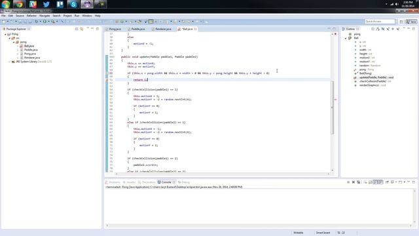Click Collapse All icon in Outline
Image resolution: width=419 pixels, height=236 pixels.
point(373,29)
